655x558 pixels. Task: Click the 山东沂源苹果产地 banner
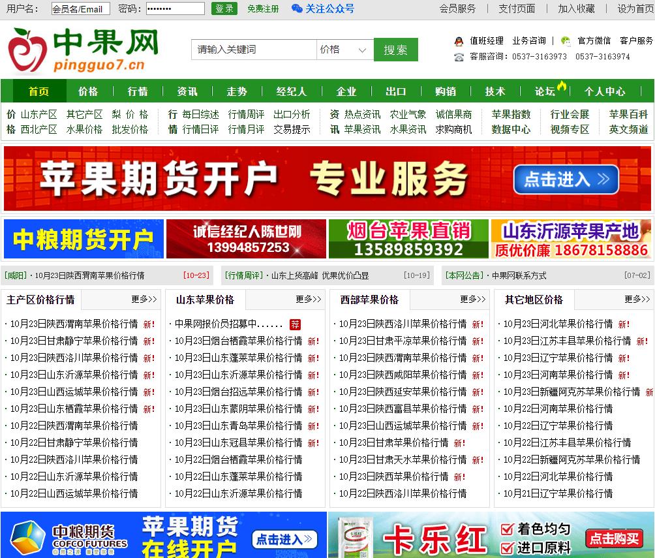571,239
